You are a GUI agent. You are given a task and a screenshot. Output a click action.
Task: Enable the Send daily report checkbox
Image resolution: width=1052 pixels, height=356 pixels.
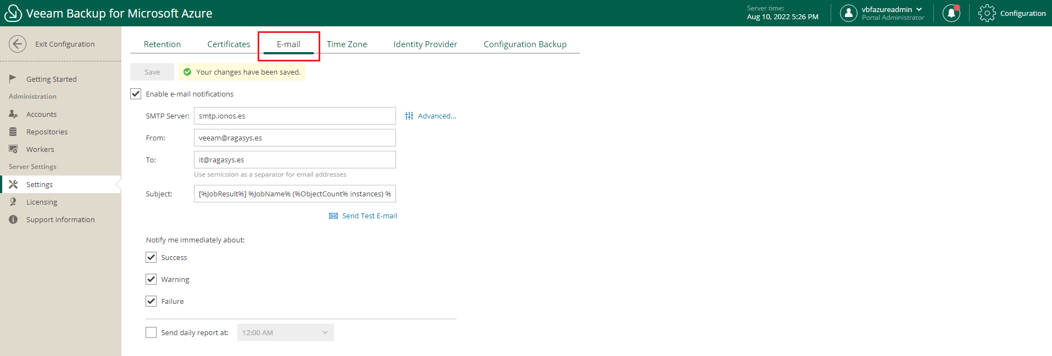tap(151, 332)
